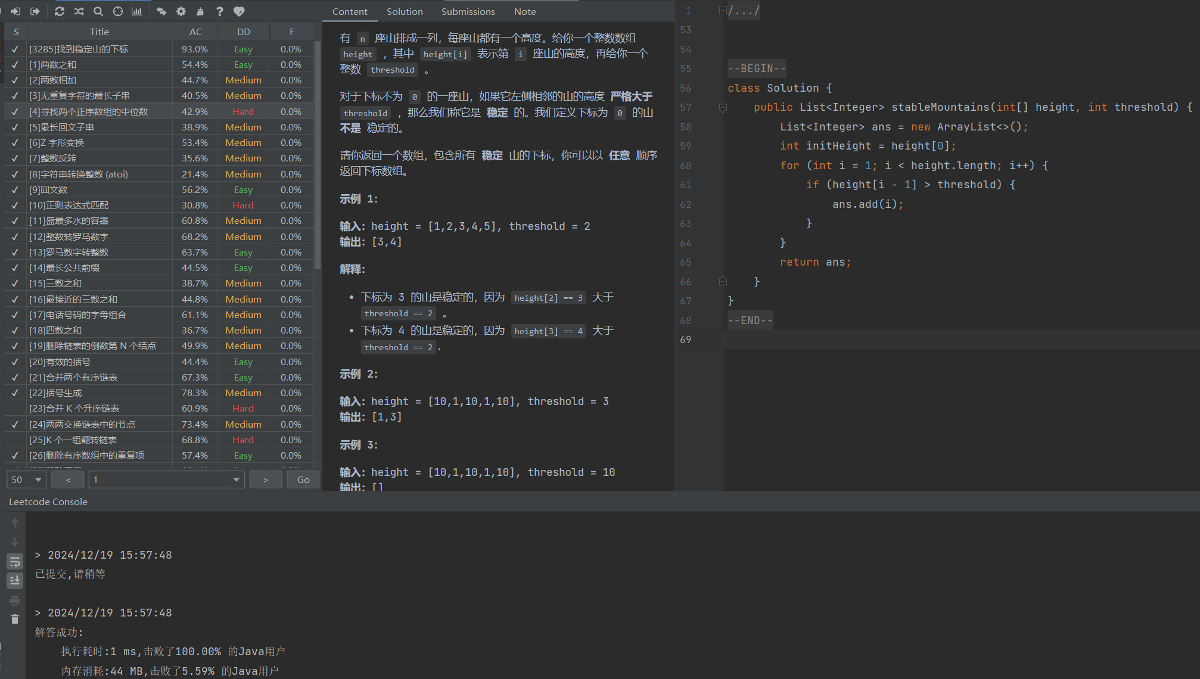Open the page number dropdown showing 1
Screen dimensions: 1200x679
click(x=167, y=479)
